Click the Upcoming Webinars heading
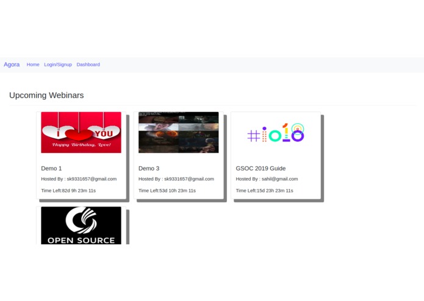Screen dimensions: 424x301 (46, 95)
